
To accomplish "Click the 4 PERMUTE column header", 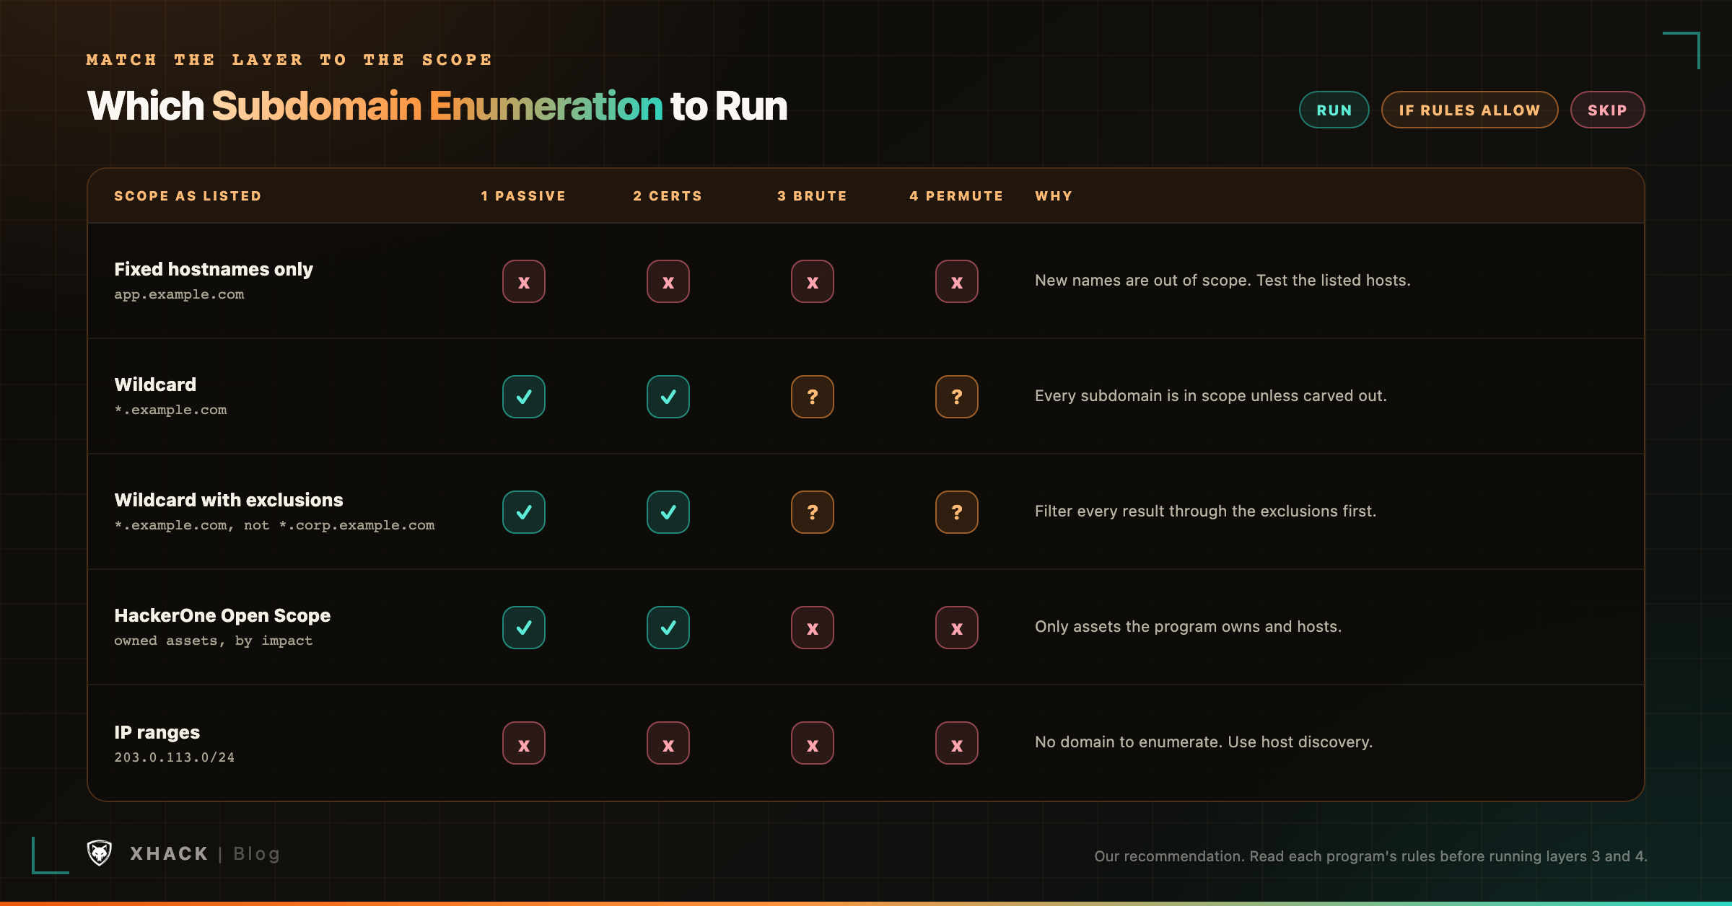I will pos(957,196).
